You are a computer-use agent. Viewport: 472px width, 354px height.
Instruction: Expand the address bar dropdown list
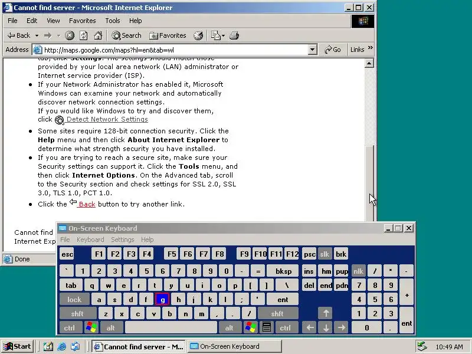point(313,50)
